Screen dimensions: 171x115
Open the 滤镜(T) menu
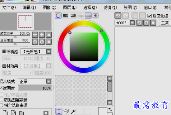coord(110,7)
